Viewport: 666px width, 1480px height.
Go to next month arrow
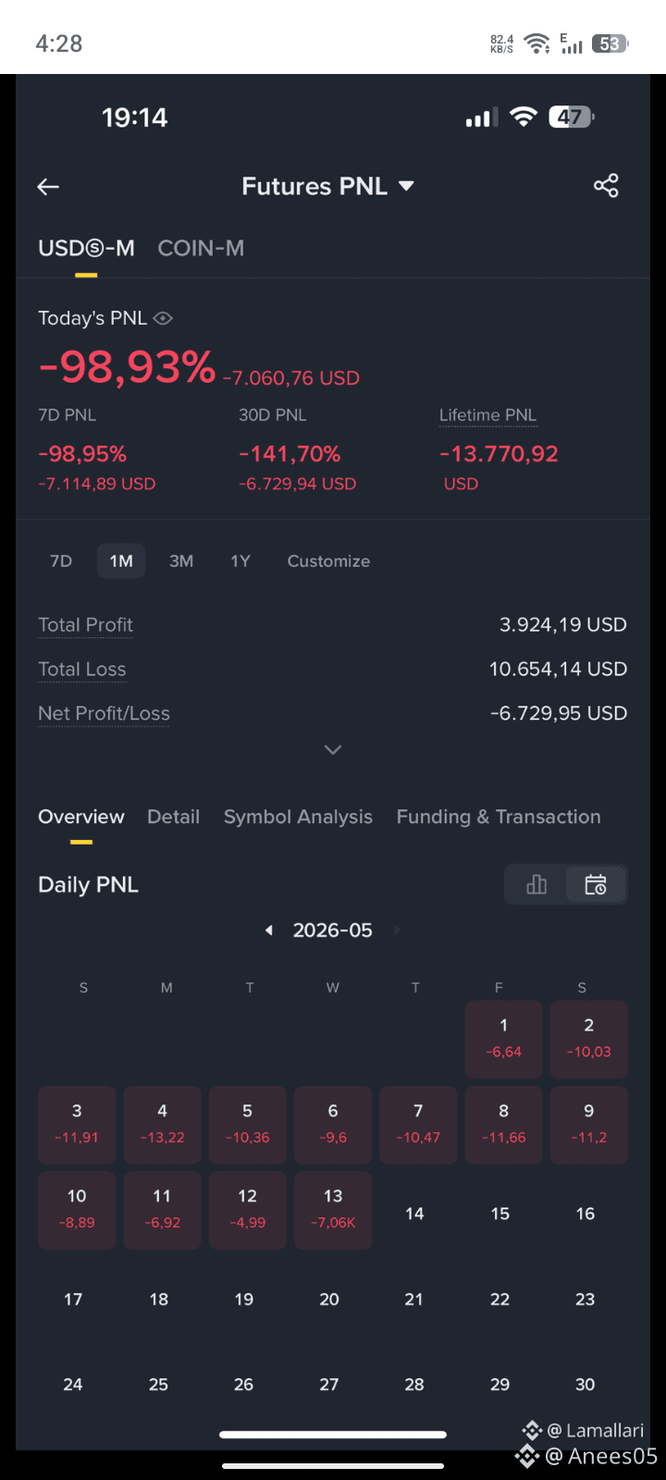pos(397,931)
